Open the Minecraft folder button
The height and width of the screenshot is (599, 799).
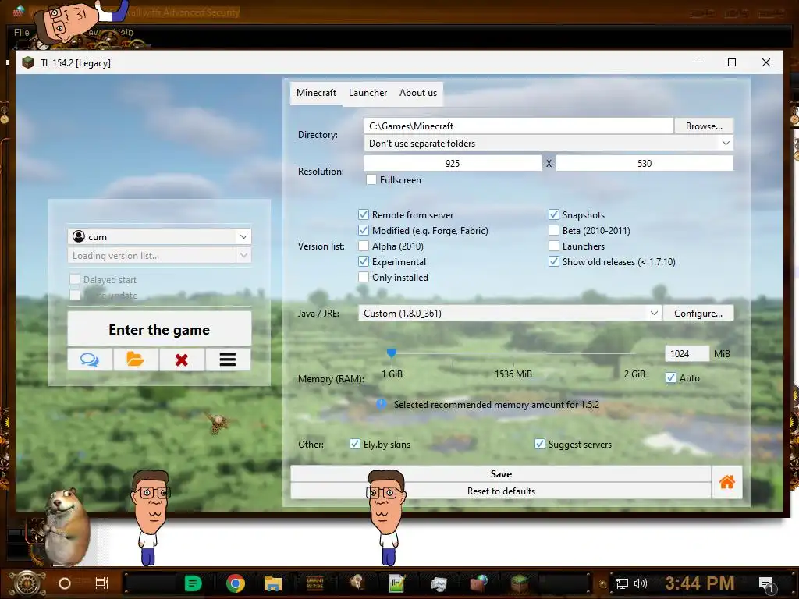pyautogui.click(x=136, y=360)
